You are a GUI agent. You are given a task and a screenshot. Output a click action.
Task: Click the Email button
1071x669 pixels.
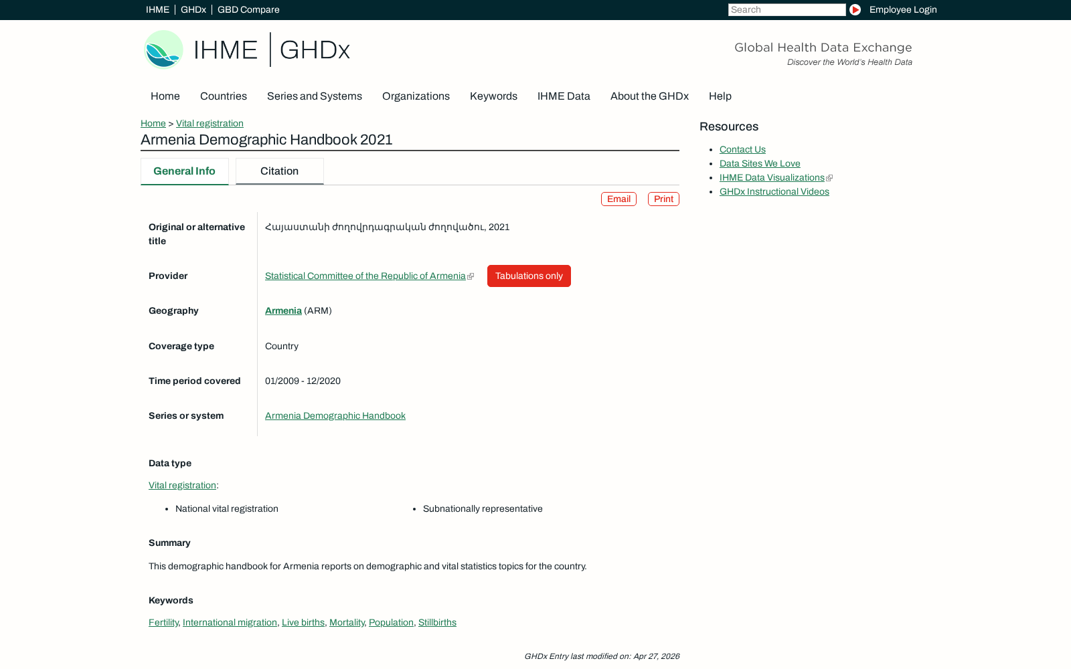point(619,199)
